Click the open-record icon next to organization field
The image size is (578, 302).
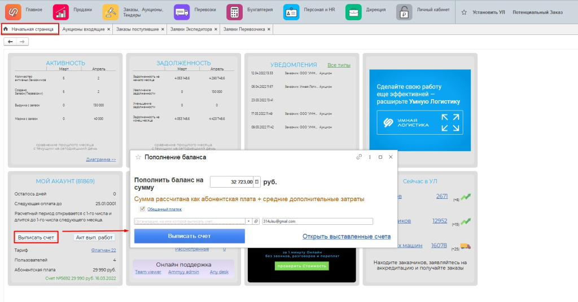[256, 221]
